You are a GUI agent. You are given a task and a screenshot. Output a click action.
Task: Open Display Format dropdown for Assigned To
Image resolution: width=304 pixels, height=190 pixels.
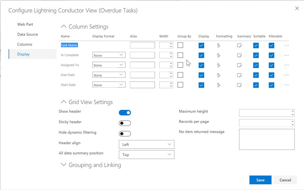pyautogui.click(x=109, y=65)
